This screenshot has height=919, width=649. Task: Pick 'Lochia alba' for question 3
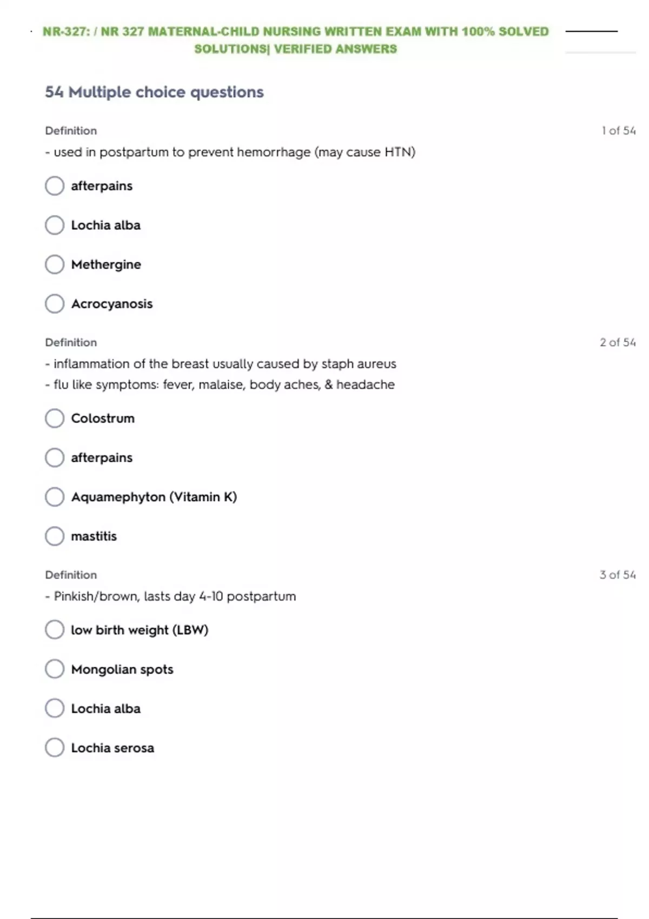coord(55,708)
